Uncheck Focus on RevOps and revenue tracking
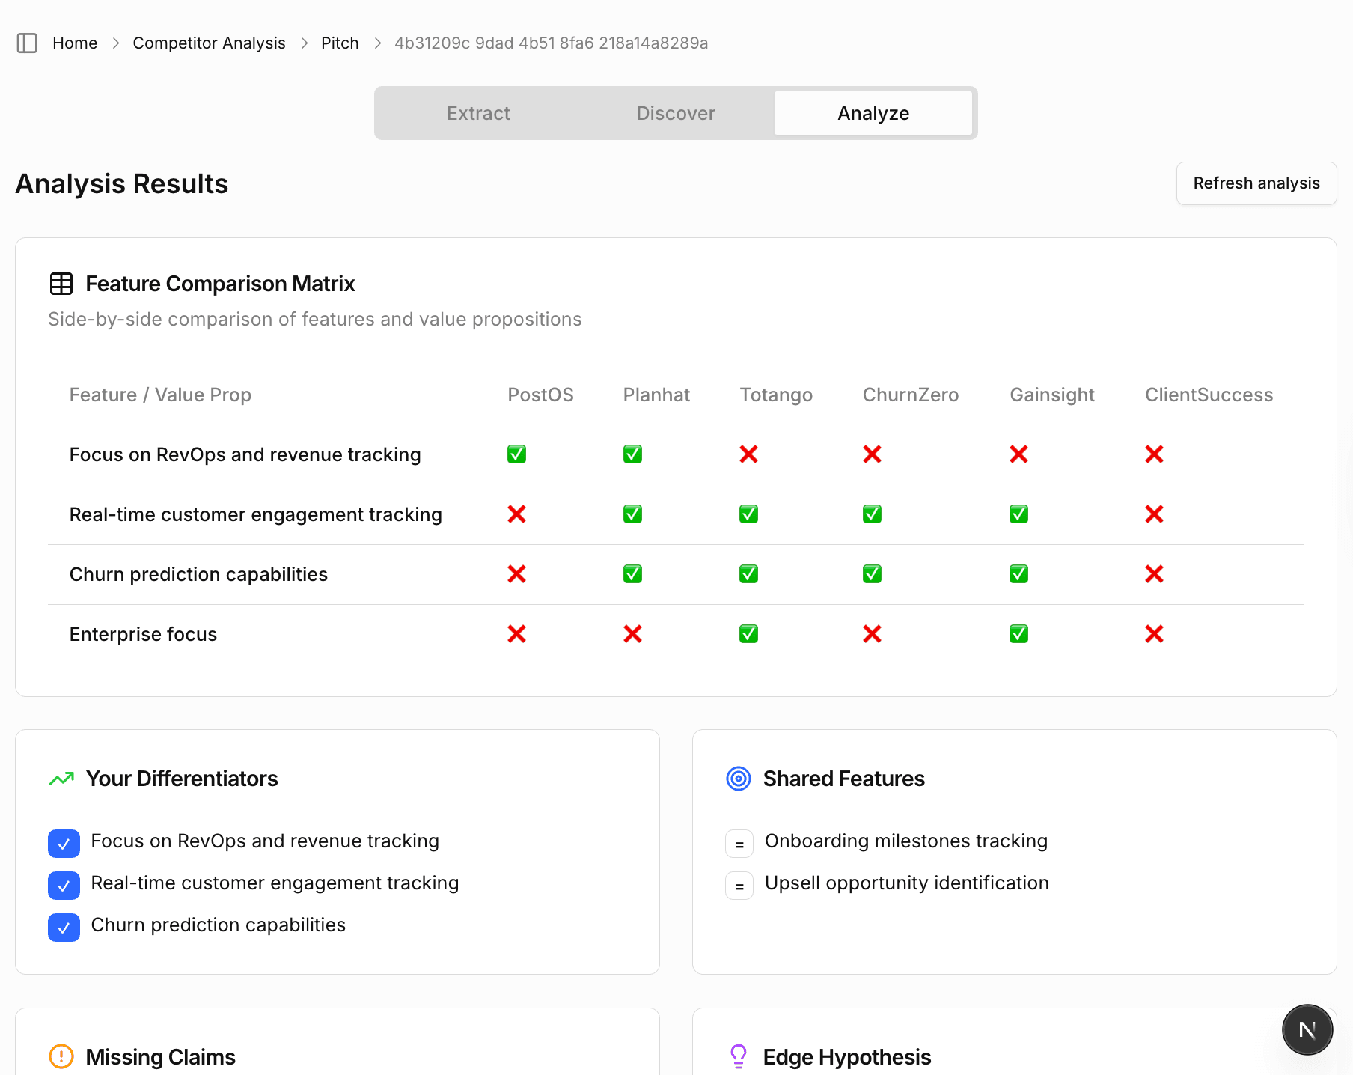Image resolution: width=1353 pixels, height=1075 pixels. click(x=64, y=843)
